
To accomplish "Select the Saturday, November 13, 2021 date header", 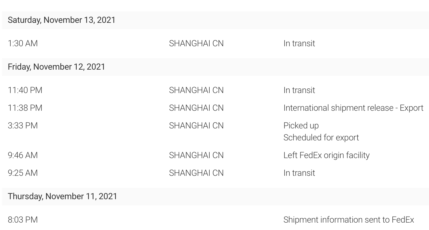I will pos(61,20).
